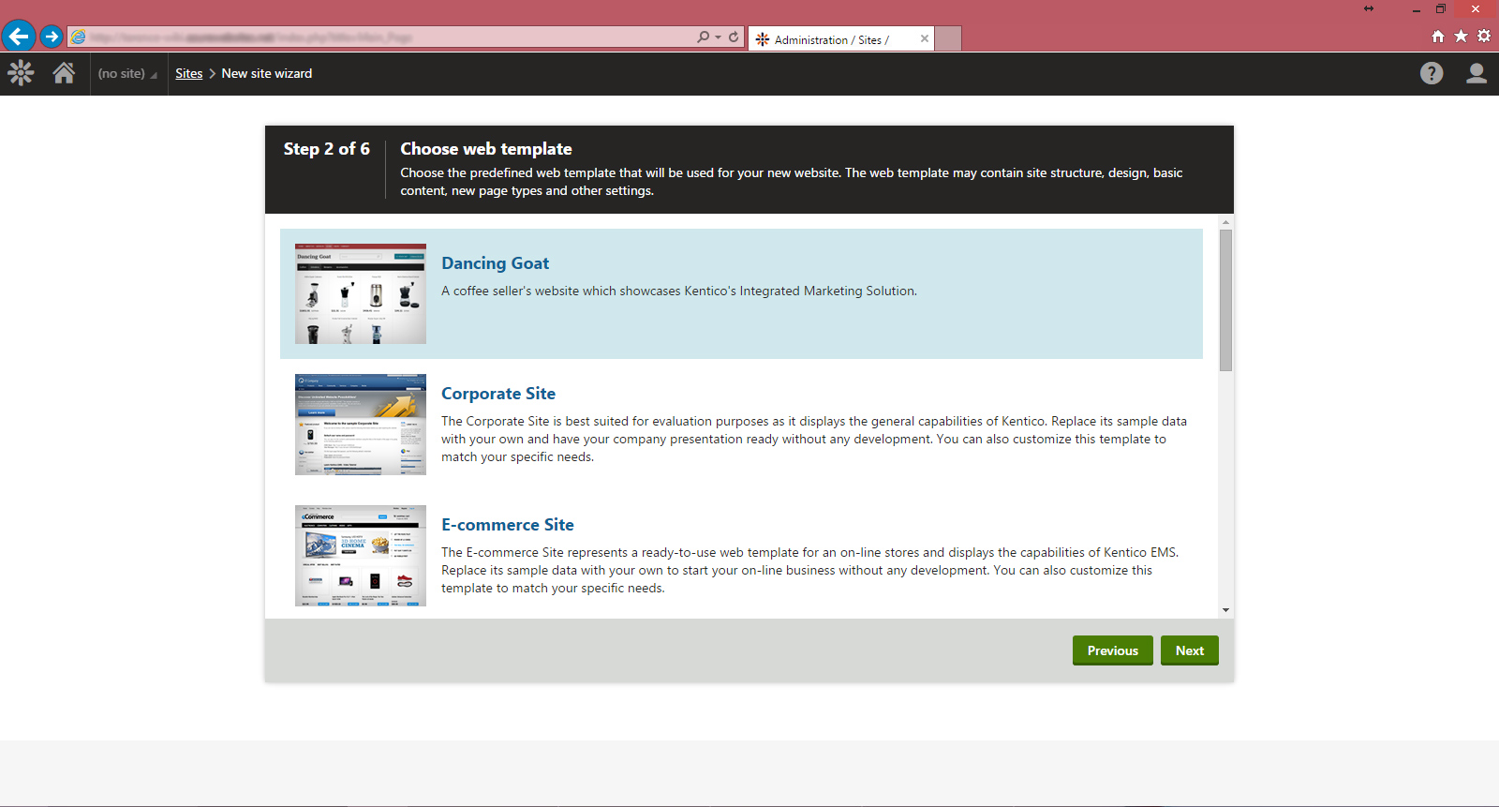1499x807 pixels.
Task: Click the Dancing Goat coffee seller description
Action: (x=679, y=291)
